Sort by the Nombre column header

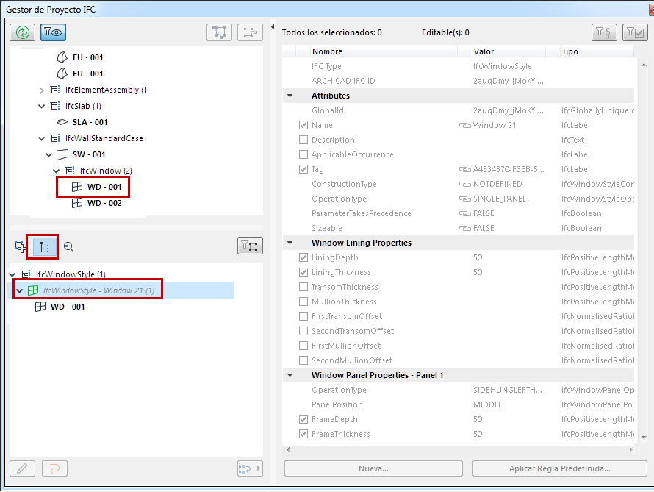pyautogui.click(x=383, y=51)
